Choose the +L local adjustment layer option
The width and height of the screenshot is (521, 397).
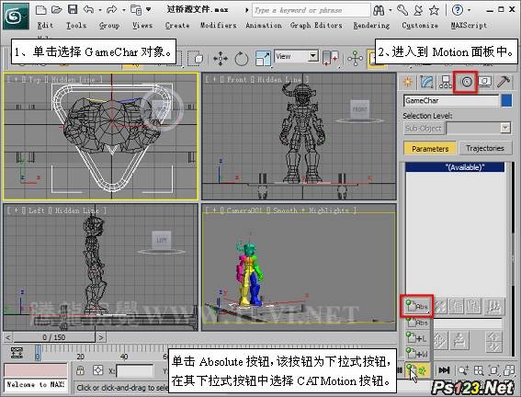pyautogui.click(x=417, y=338)
